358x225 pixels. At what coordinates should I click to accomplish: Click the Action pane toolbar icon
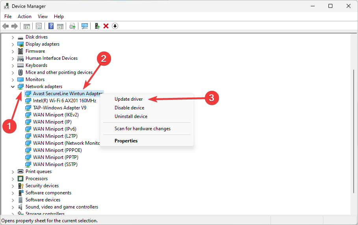pos(60,26)
